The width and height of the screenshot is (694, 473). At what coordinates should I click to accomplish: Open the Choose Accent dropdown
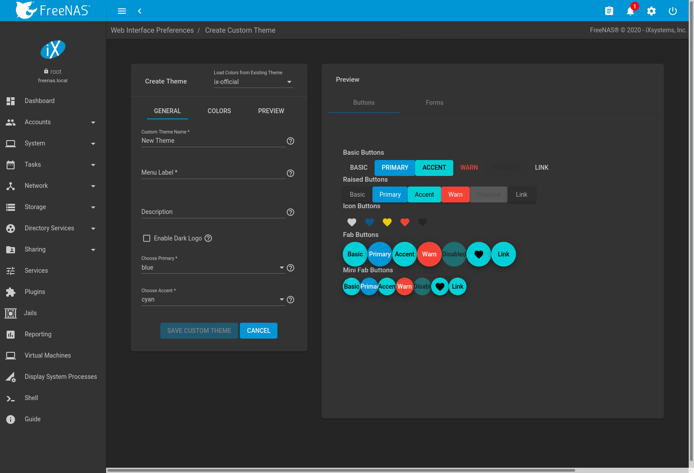213,299
